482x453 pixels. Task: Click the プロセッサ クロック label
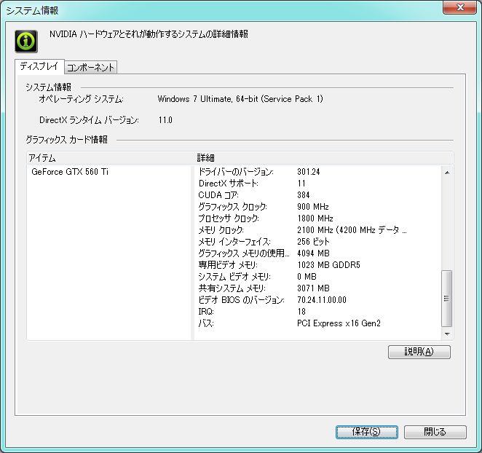[x=229, y=218]
